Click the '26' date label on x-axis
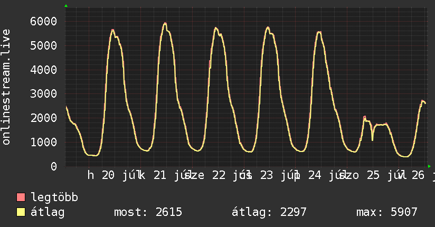Viewport: 435px width, 227px height. pyautogui.click(x=418, y=175)
